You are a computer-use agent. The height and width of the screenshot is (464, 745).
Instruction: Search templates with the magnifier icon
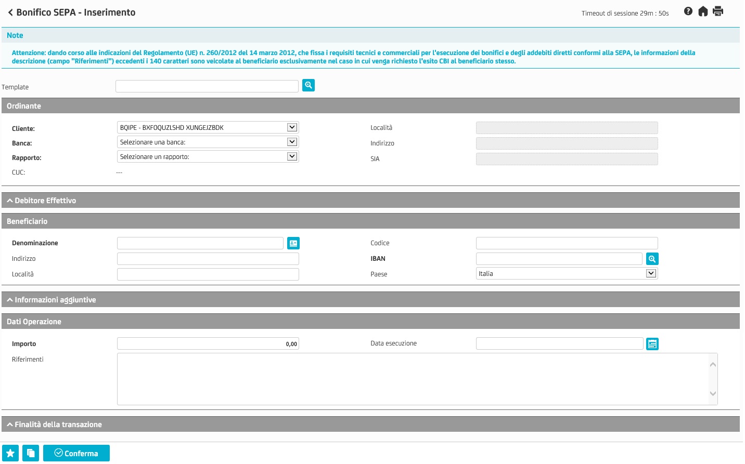point(309,85)
